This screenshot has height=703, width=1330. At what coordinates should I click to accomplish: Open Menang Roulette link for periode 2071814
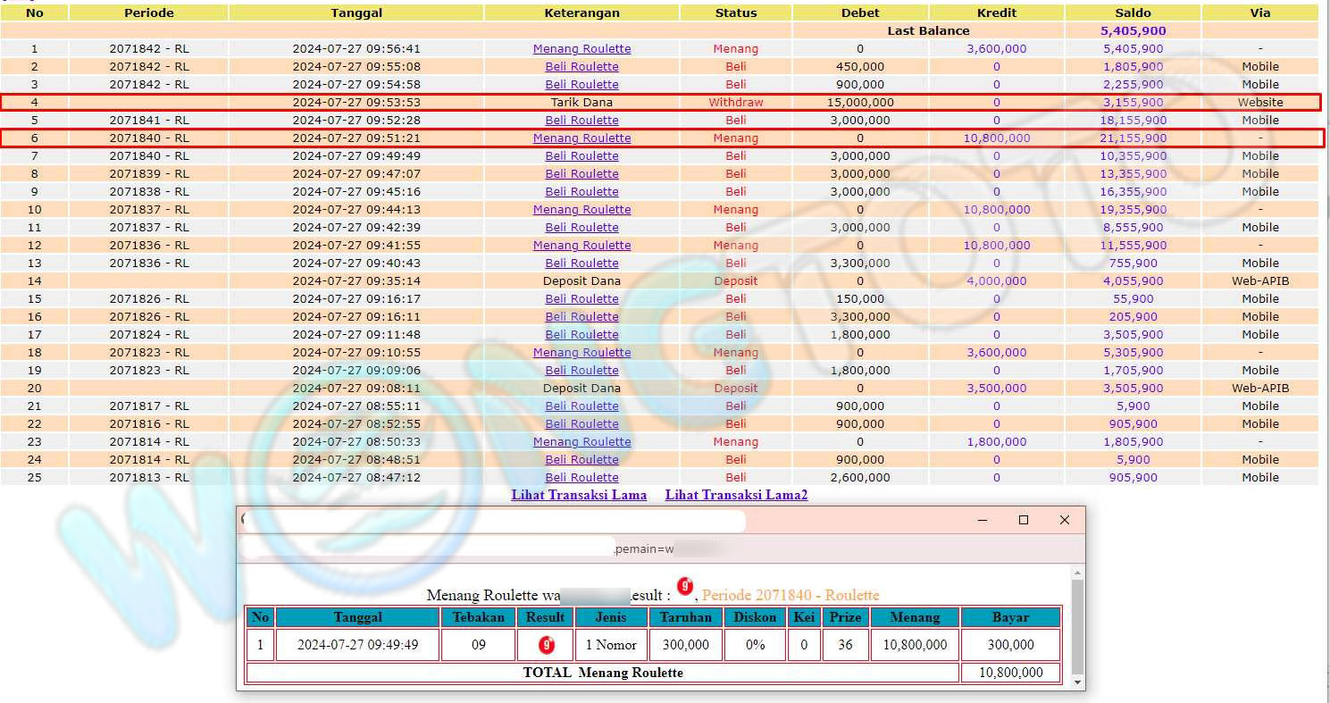coord(581,442)
